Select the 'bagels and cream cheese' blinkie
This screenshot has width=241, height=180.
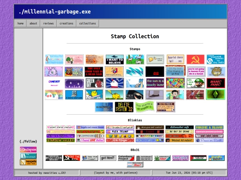pos(90,127)
